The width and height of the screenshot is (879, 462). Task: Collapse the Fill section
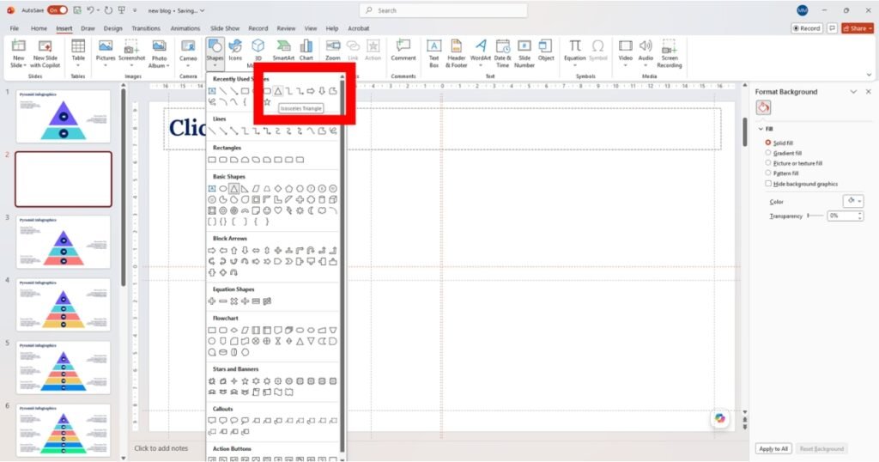761,129
